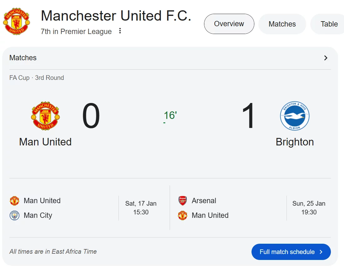Open the Sat, 17 Jan fixture time
Image resolution: width=344 pixels, height=269 pixels.
(x=141, y=208)
